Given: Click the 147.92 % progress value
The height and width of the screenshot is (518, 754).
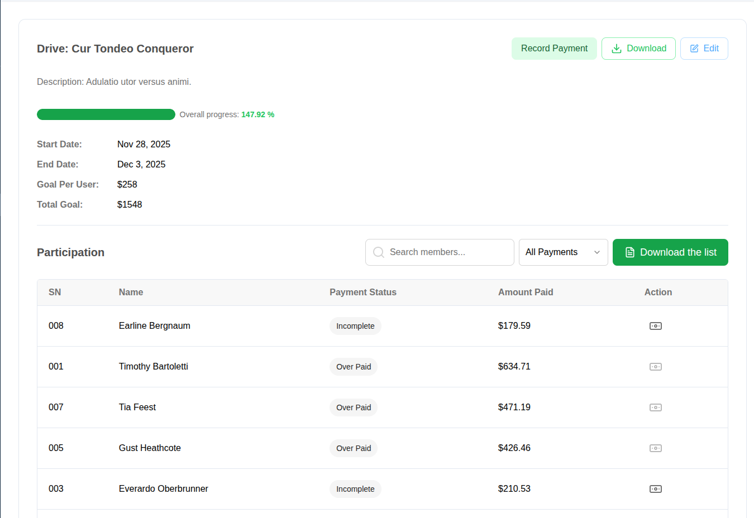Looking at the screenshot, I should tap(258, 114).
